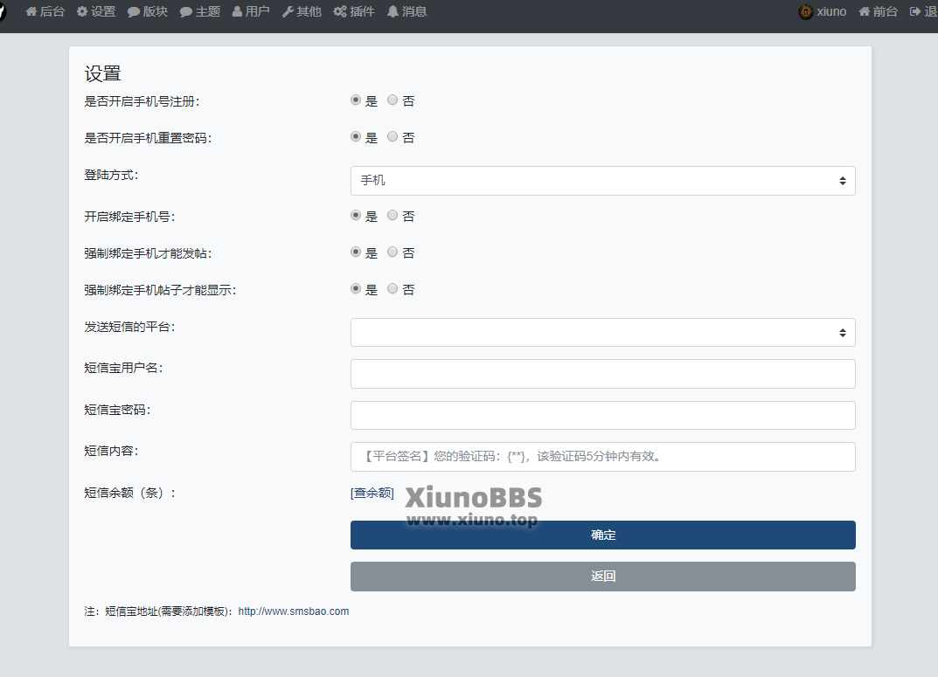Open the gear icon 设置 menu
The image size is (938, 677).
(82, 11)
